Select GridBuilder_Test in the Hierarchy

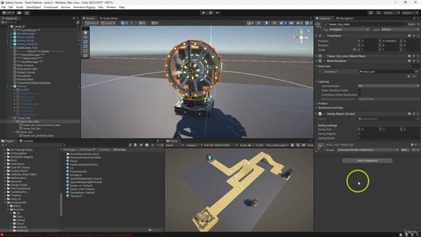(x=27, y=47)
